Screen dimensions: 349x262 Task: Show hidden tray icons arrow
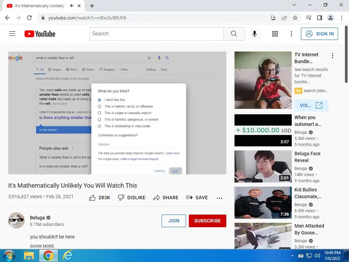pyautogui.click(x=292, y=256)
